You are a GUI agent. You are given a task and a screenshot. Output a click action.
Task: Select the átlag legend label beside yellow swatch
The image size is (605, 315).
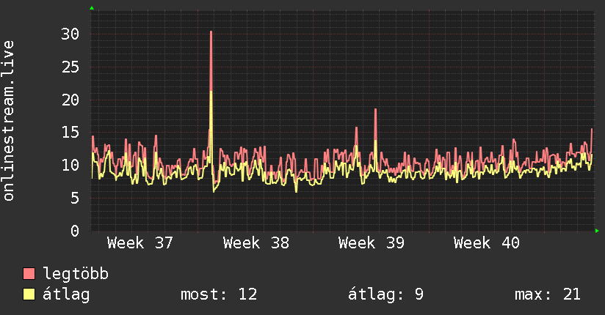pyautogui.click(x=66, y=294)
